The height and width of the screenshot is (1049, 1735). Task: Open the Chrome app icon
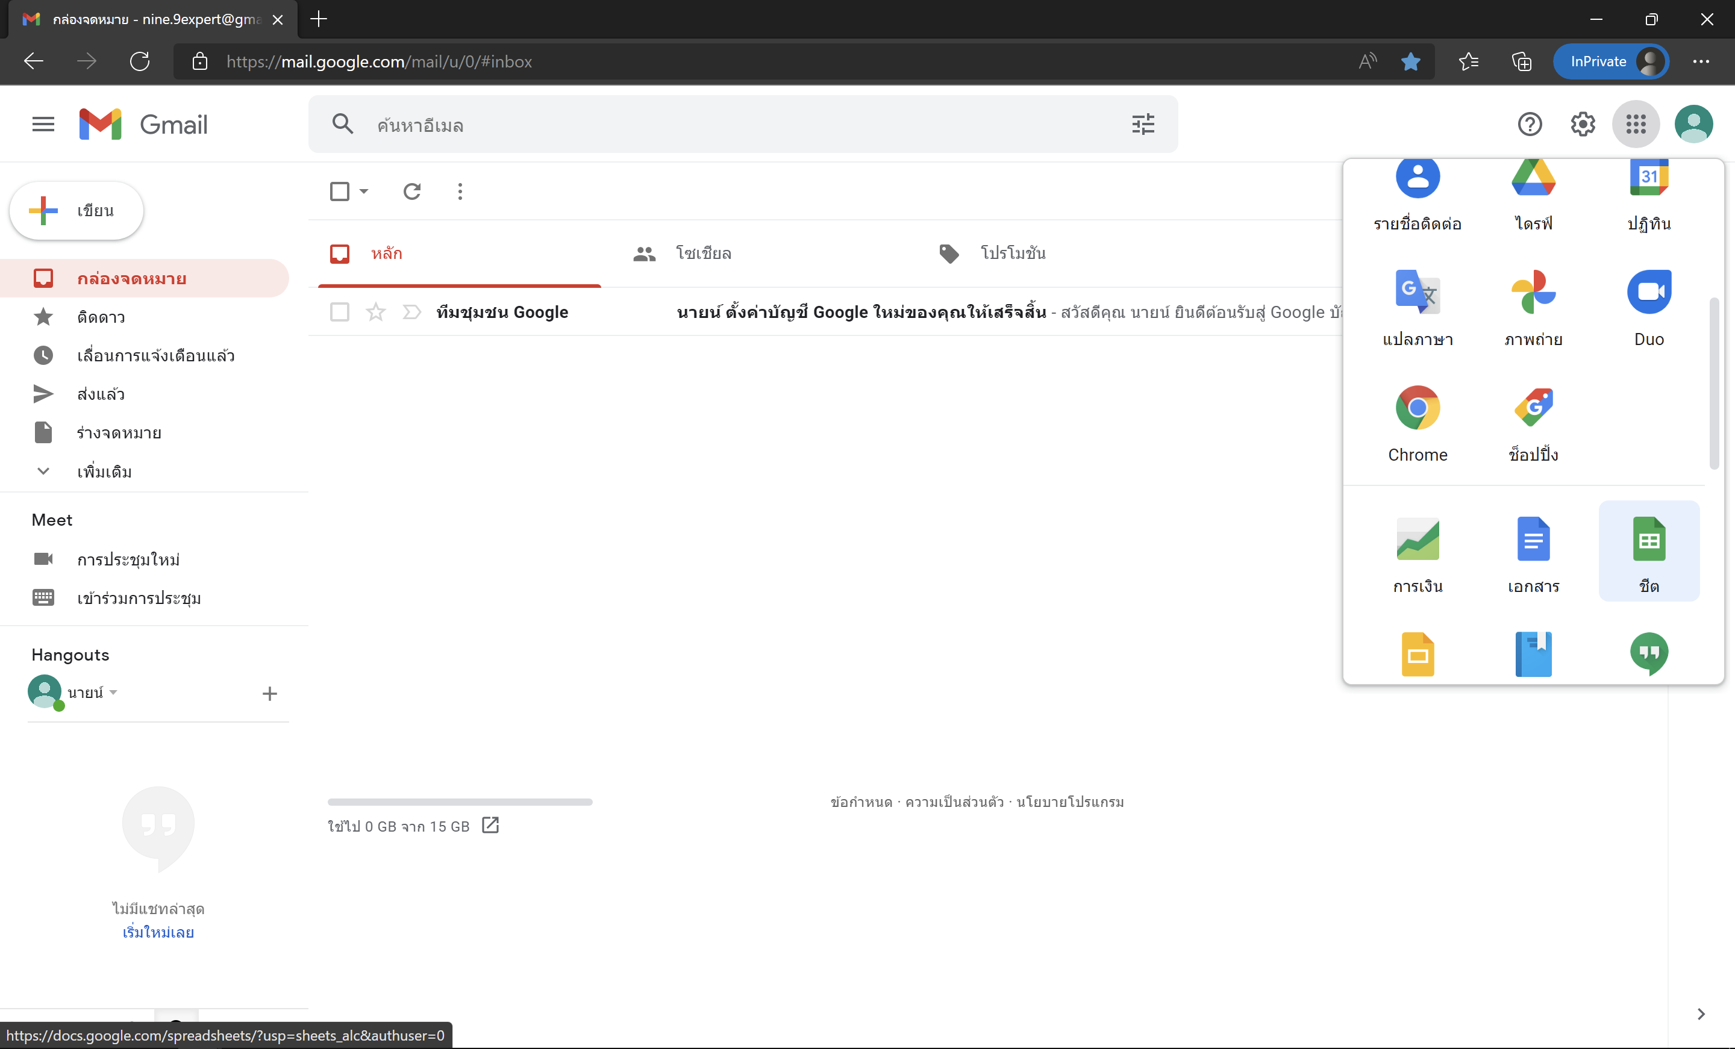(1417, 420)
